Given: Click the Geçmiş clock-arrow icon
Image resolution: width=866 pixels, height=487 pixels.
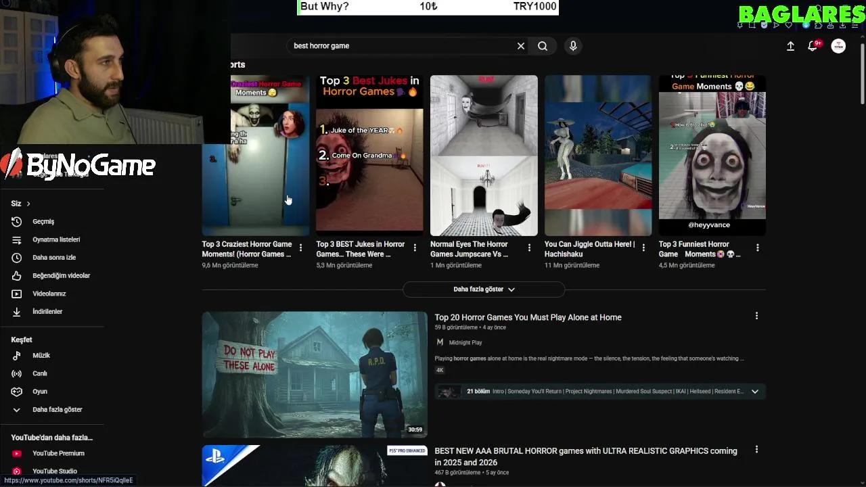Looking at the screenshot, I should tap(17, 222).
